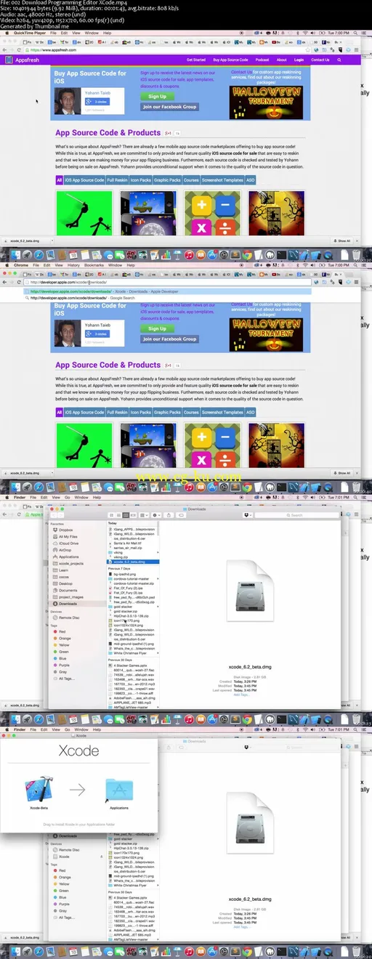Select cordova-tutorial-master folder in Downloads
Viewport: 372px width, 959px height.
pos(132,578)
